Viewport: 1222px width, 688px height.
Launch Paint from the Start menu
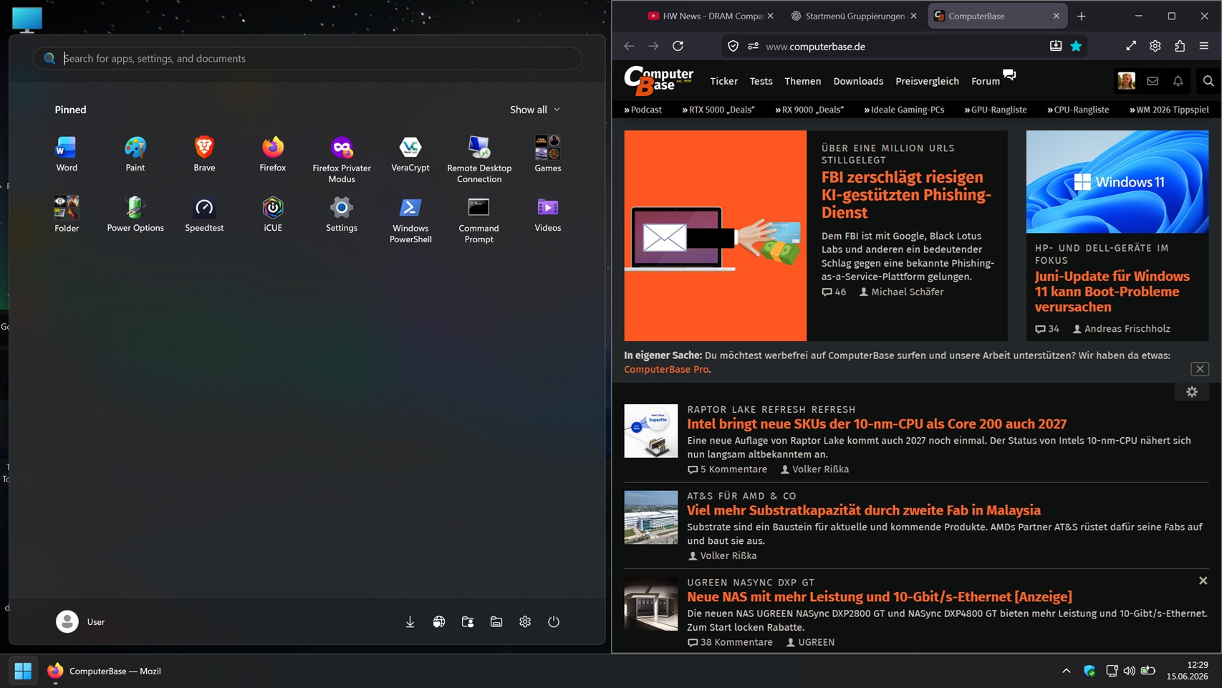(x=135, y=153)
